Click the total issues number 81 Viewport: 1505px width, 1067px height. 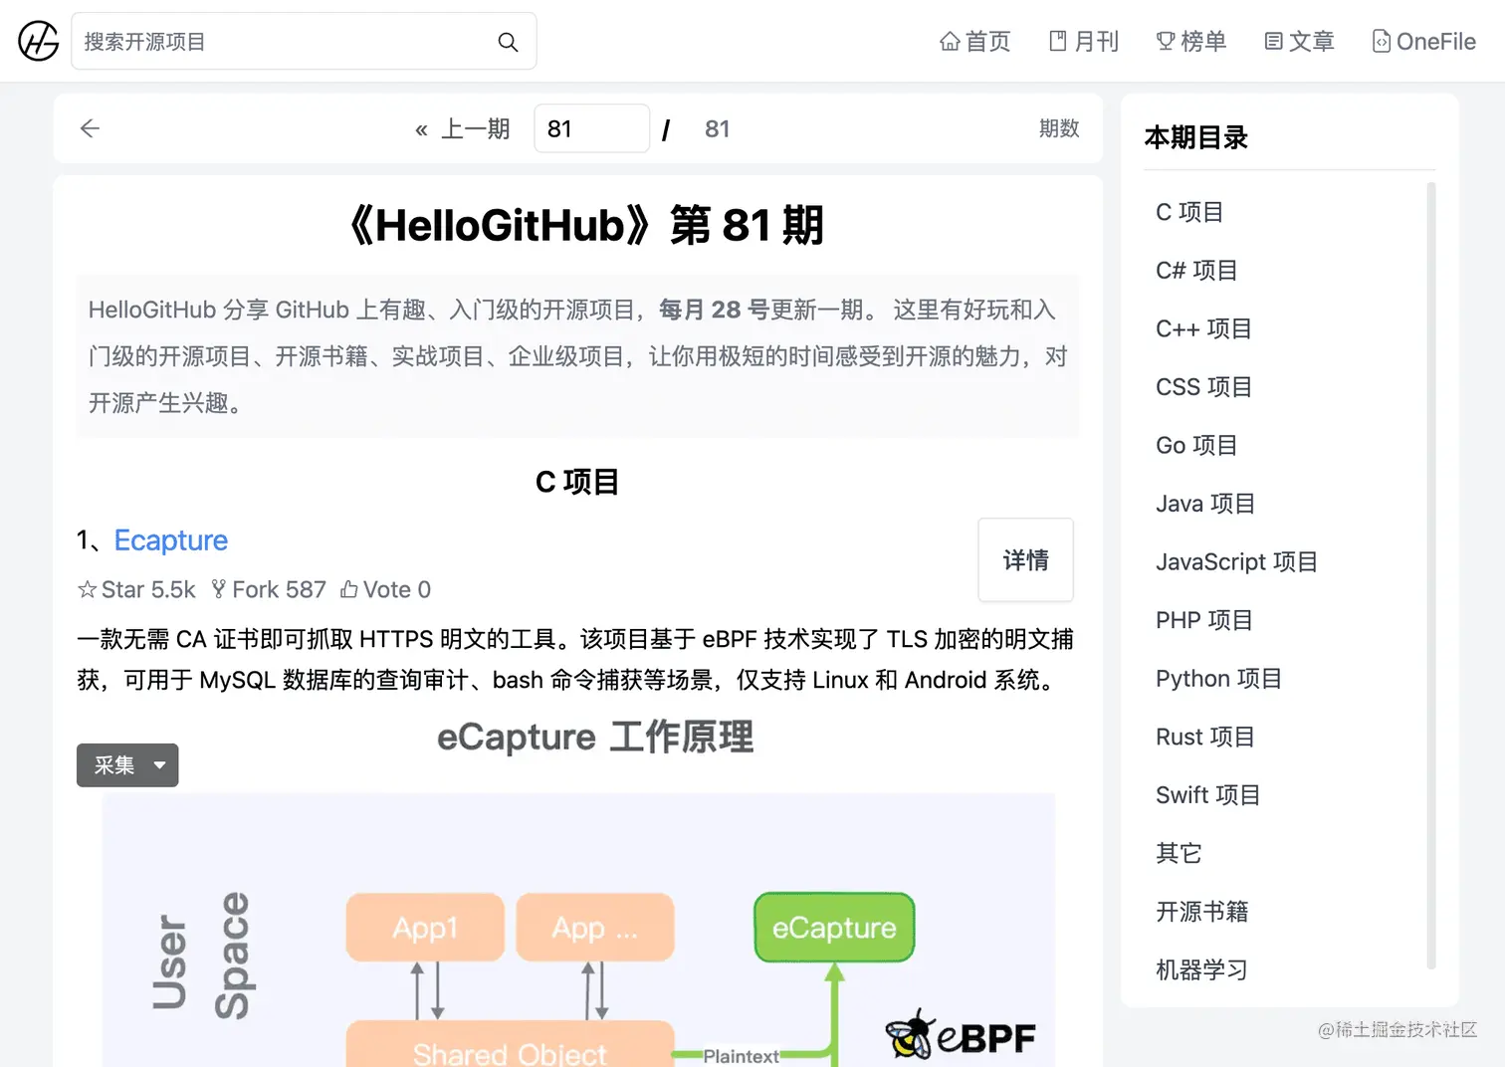718,129
